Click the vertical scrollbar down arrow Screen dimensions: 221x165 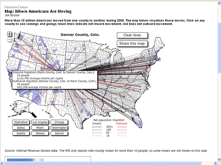point(219,159)
